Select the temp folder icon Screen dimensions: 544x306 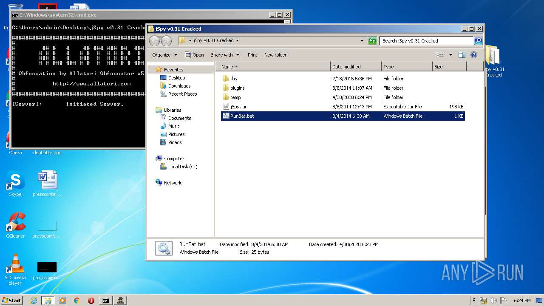pos(226,97)
